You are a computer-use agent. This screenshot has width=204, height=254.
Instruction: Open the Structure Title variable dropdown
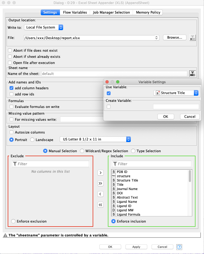[176, 93]
